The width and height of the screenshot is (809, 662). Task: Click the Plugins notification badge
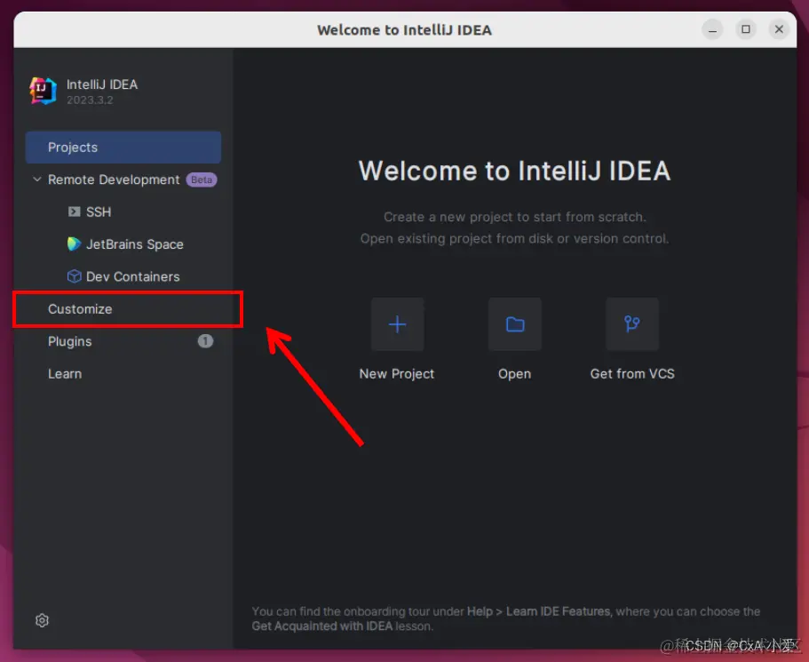(x=205, y=341)
